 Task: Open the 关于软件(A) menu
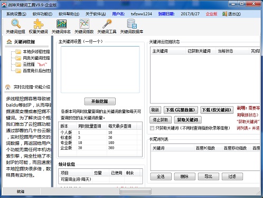96,14
